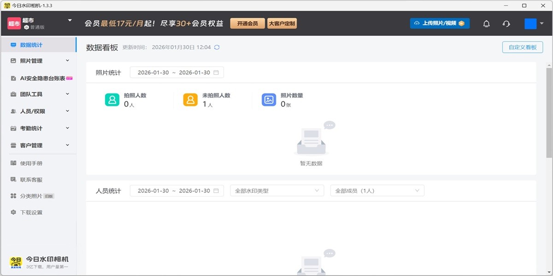Open the 全部水印类型 dropdown

(x=276, y=190)
